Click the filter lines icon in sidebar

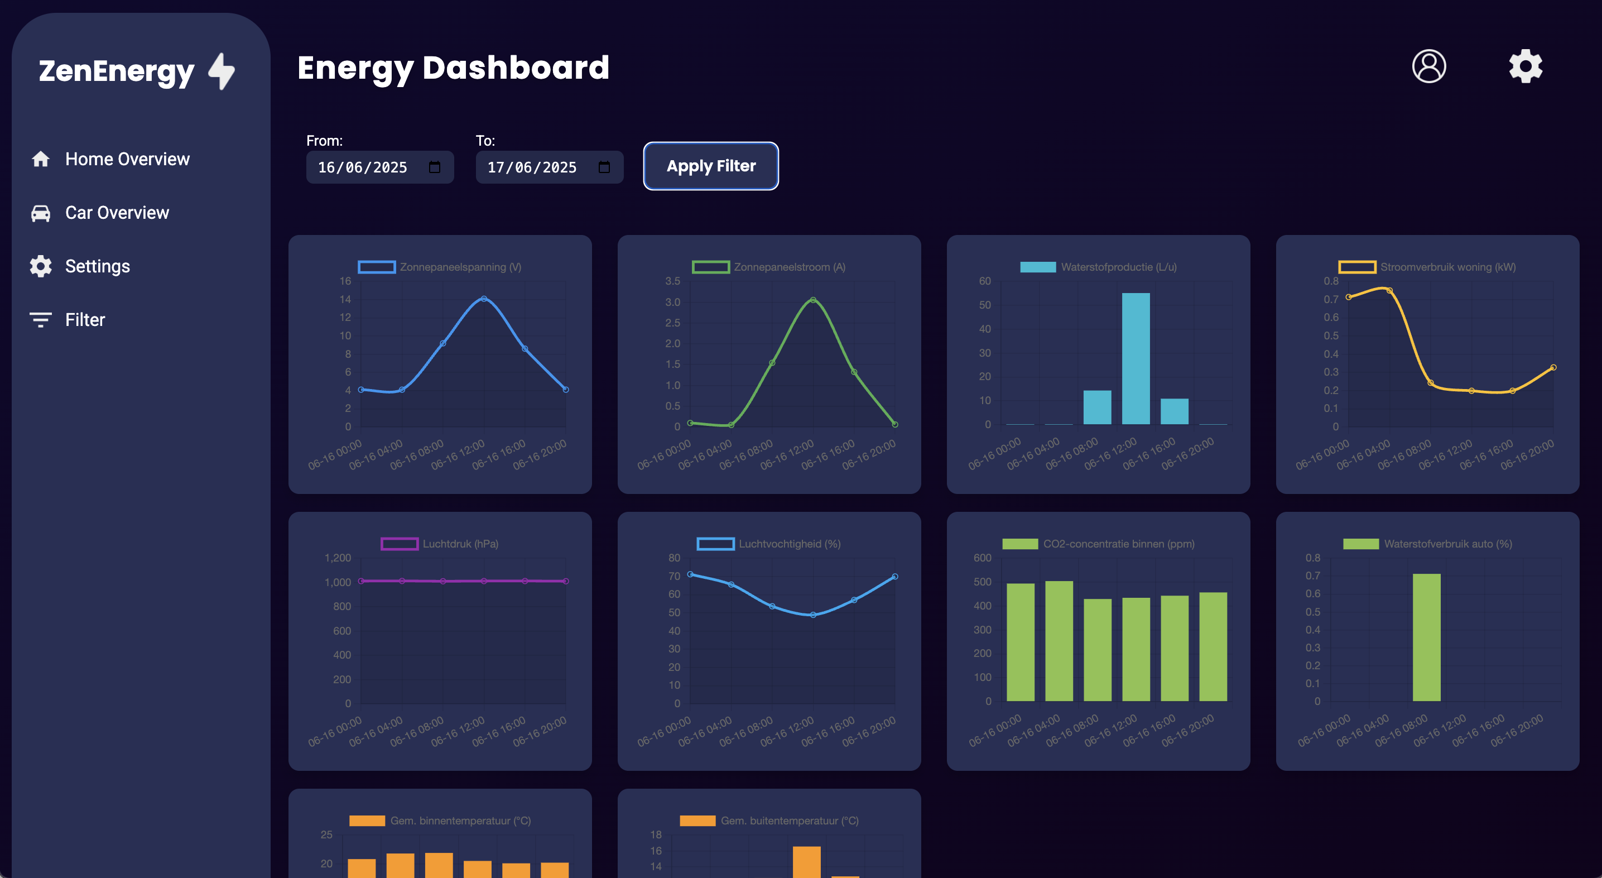[x=40, y=320]
